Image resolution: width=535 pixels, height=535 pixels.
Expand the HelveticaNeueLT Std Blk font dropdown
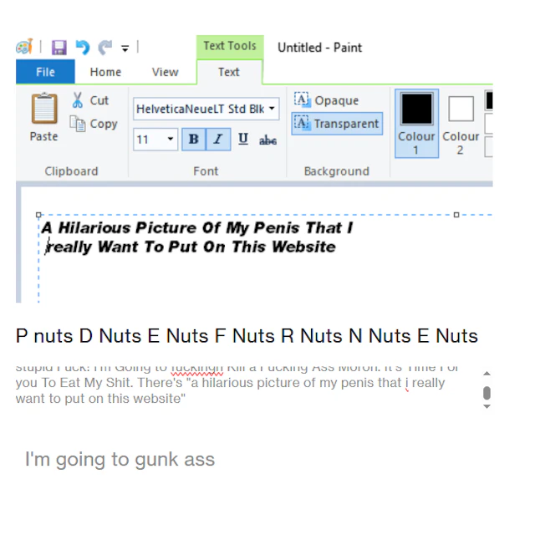click(272, 109)
